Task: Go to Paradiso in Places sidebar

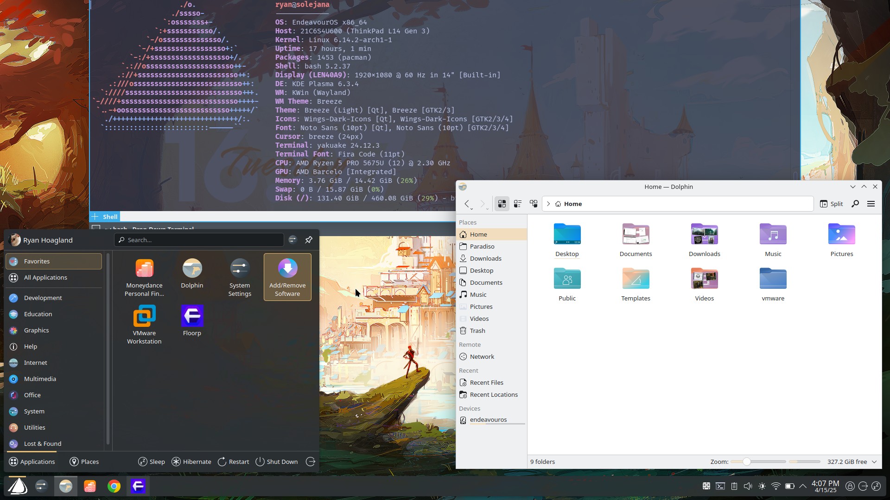Action: point(491,246)
